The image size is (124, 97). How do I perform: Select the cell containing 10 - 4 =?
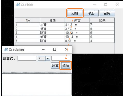pyautogui.click(x=77, y=37)
